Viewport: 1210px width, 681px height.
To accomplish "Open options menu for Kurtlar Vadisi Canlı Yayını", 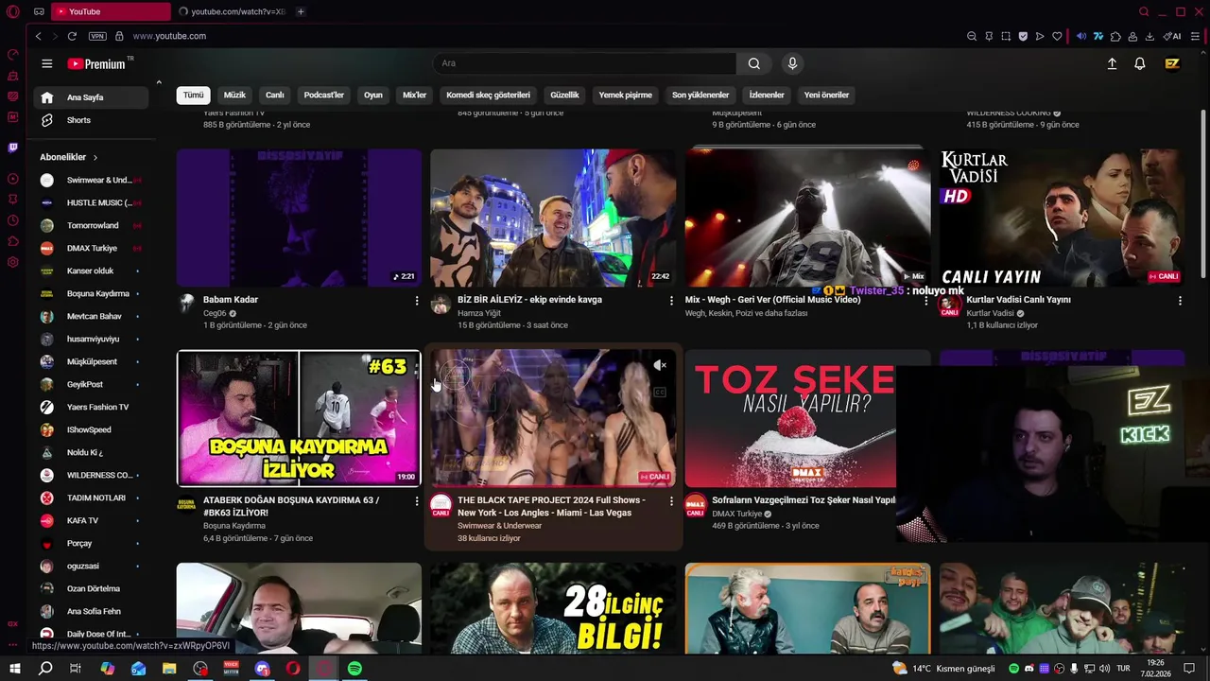I will click(1180, 301).
